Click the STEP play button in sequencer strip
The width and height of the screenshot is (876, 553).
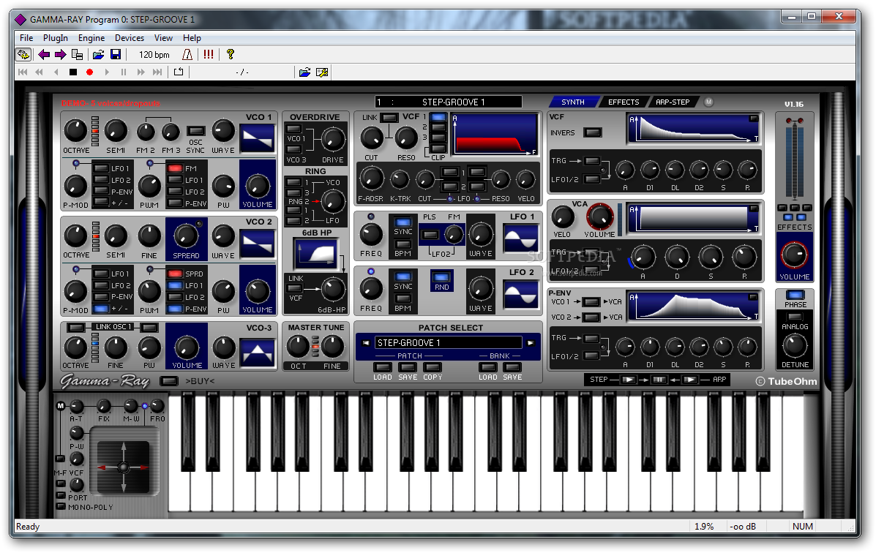[x=629, y=380]
